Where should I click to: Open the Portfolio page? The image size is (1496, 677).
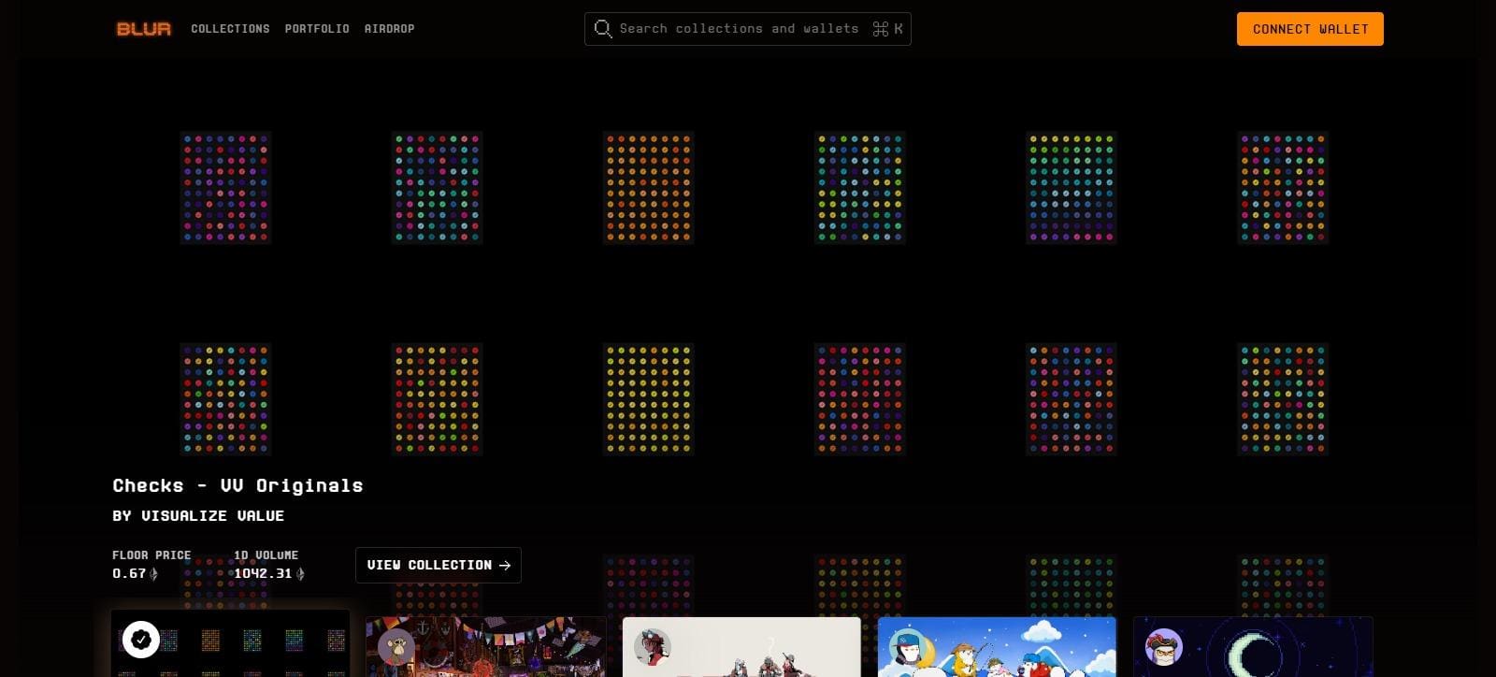(317, 29)
